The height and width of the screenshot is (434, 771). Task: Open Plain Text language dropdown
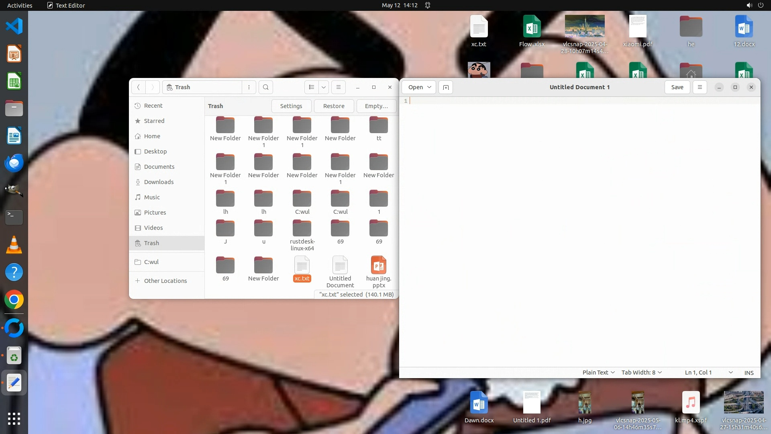(x=598, y=373)
